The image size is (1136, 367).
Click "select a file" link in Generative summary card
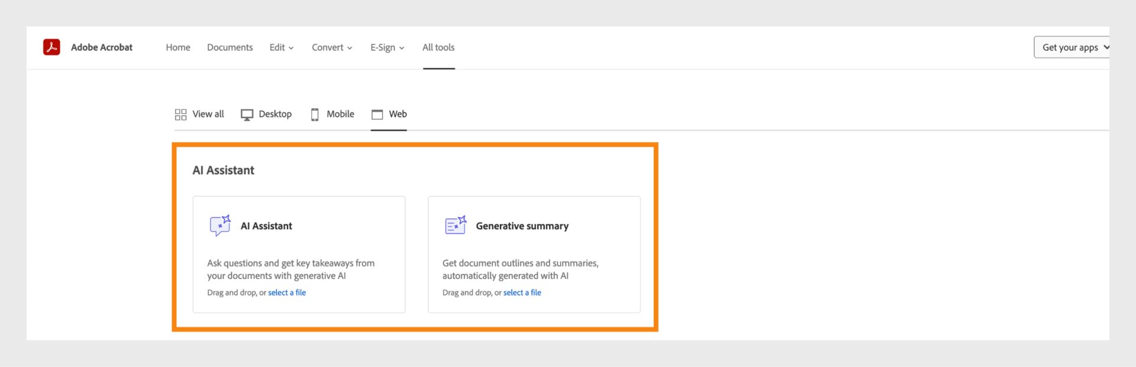[x=522, y=293]
